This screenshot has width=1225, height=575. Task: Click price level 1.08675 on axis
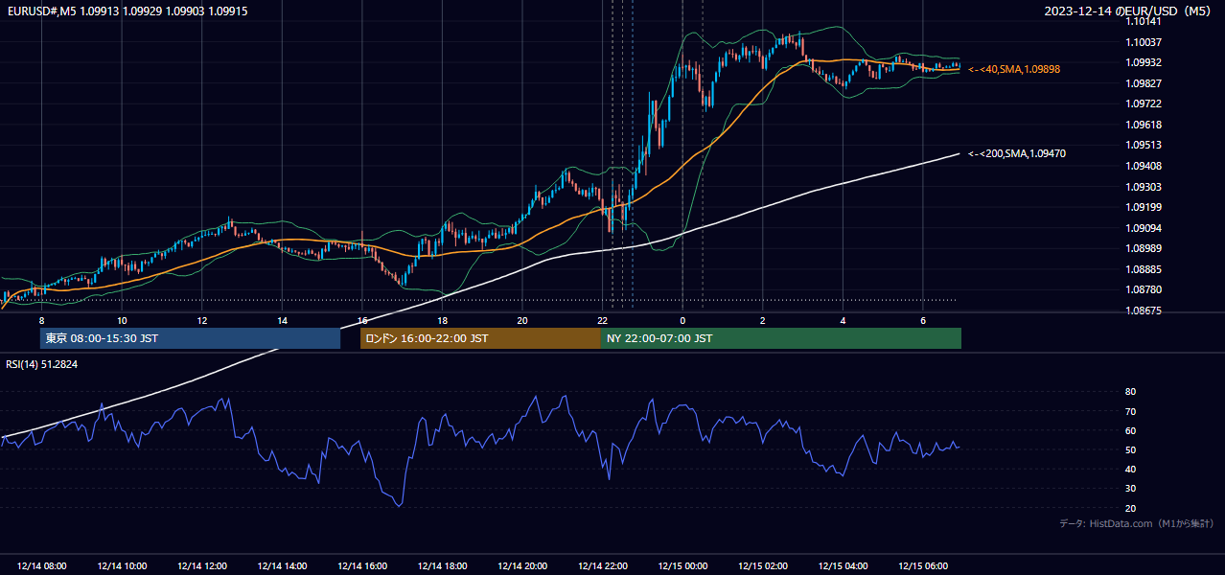click(x=1144, y=310)
